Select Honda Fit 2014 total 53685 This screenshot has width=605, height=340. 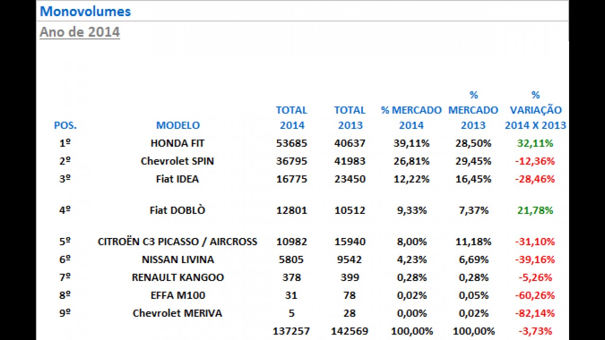pyautogui.click(x=292, y=143)
